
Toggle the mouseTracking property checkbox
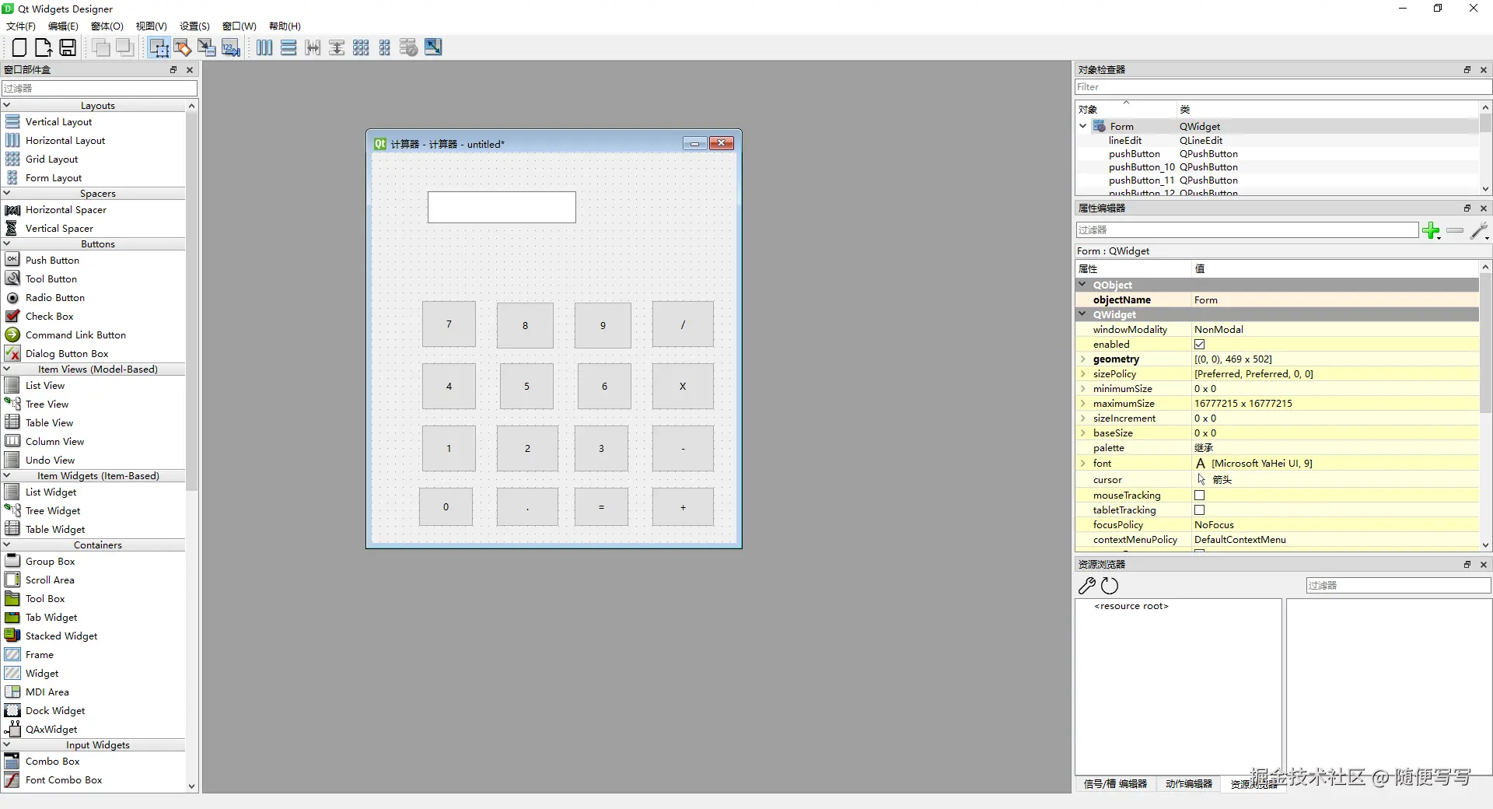(1199, 495)
